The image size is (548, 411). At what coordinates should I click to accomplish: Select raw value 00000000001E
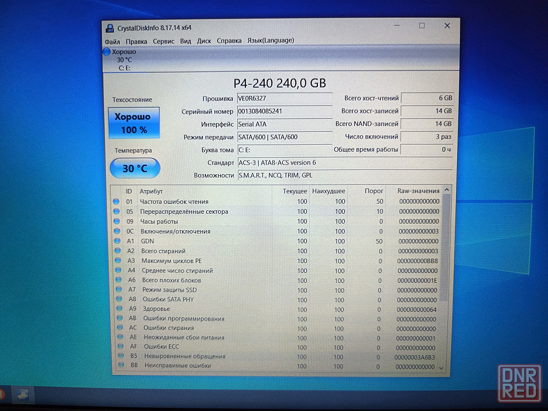[x=417, y=280]
